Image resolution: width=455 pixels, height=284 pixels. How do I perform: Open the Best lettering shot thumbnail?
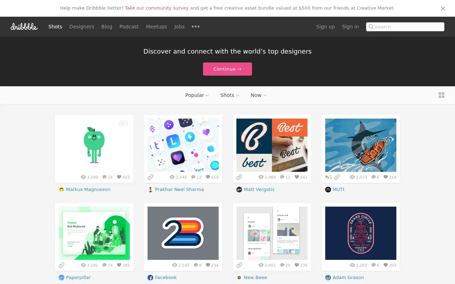tap(272, 145)
